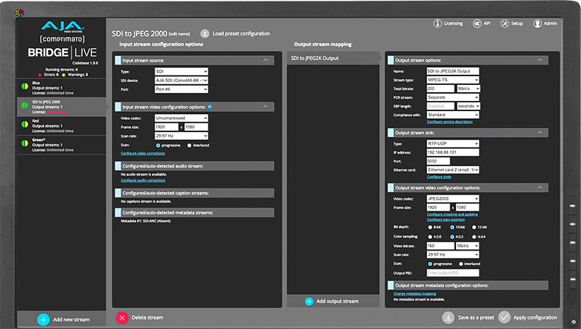Click the Red stream status indicator

tap(25, 124)
